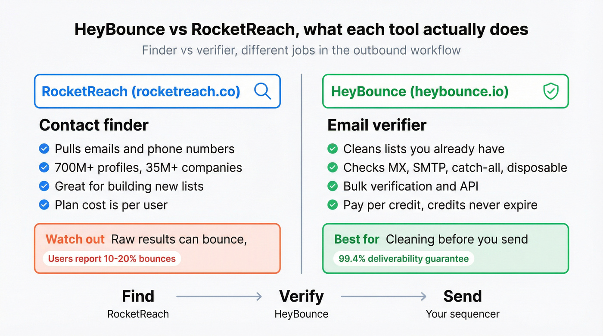
Task: Expand the HeyBounce verification panel
Action: tap(446, 91)
